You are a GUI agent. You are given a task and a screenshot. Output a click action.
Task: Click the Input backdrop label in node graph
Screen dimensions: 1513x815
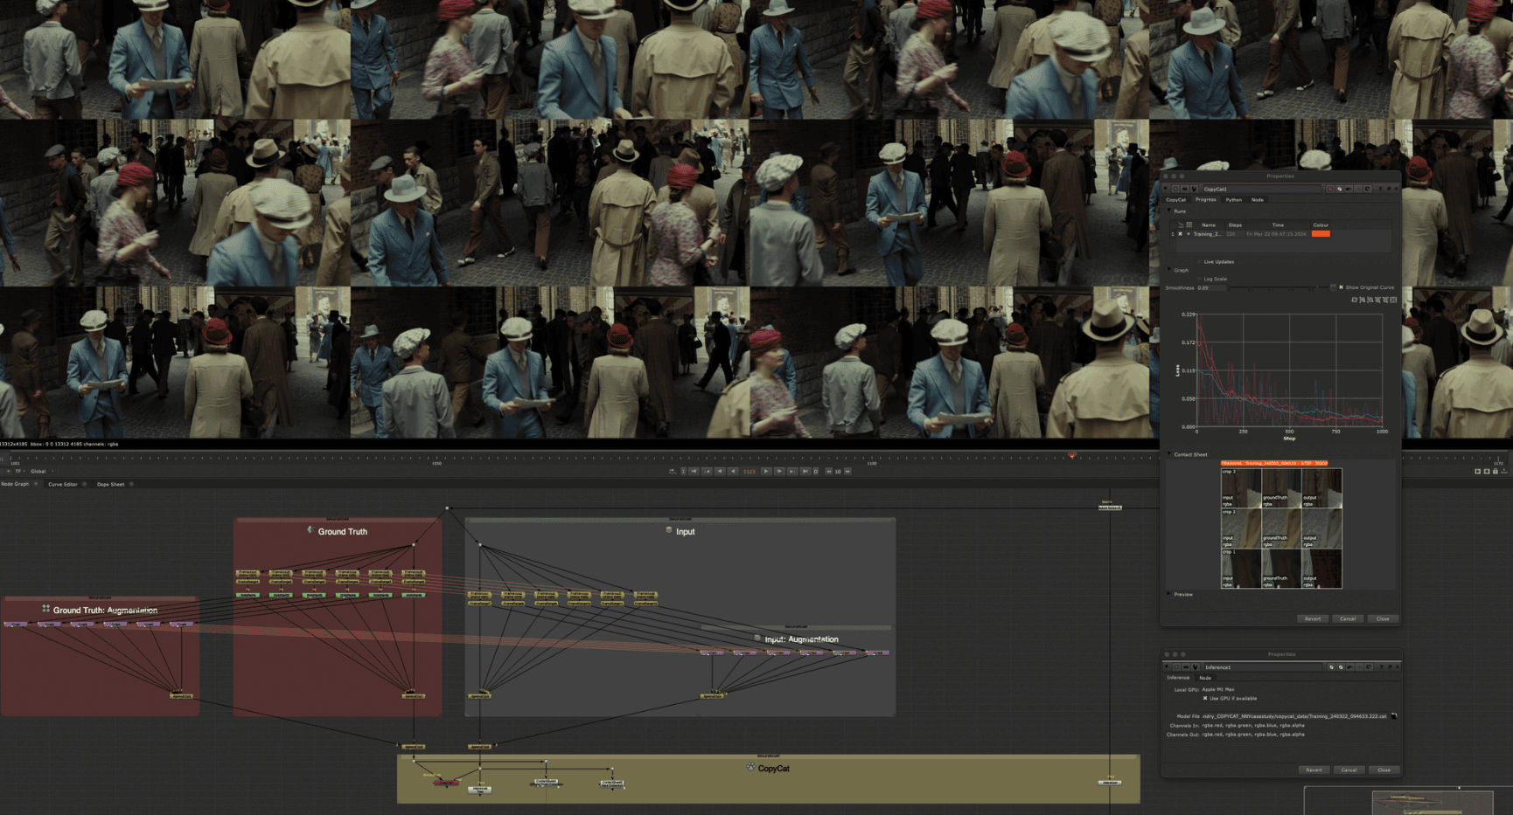tap(686, 531)
